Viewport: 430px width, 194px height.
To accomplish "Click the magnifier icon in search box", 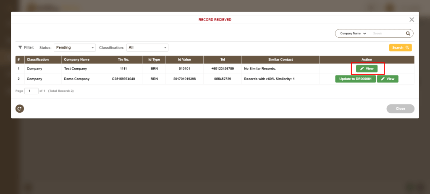I will tap(408, 34).
